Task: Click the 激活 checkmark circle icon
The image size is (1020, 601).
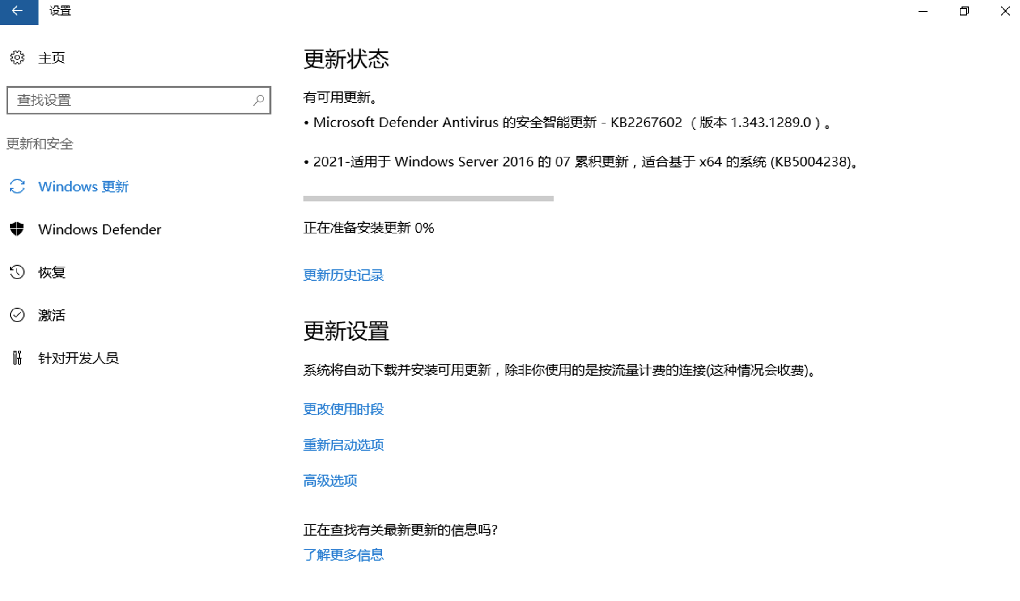Action: tap(17, 315)
